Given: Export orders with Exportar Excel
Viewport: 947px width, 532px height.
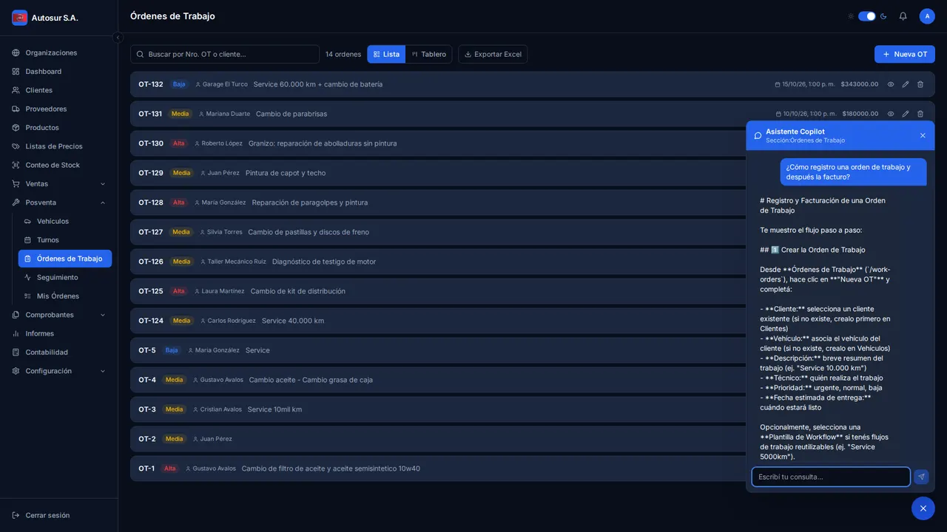Looking at the screenshot, I should [493, 54].
